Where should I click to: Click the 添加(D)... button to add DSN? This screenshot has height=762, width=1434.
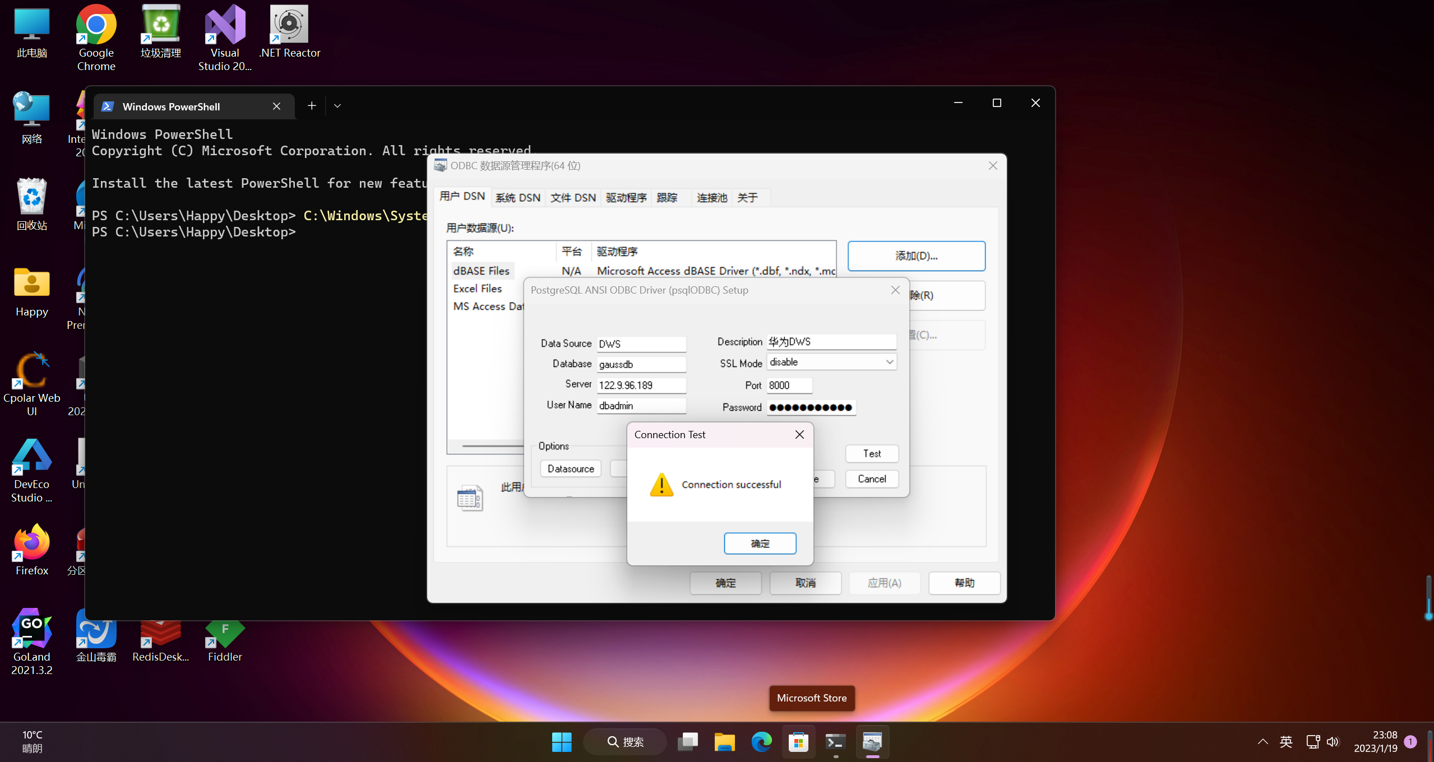pyautogui.click(x=916, y=256)
